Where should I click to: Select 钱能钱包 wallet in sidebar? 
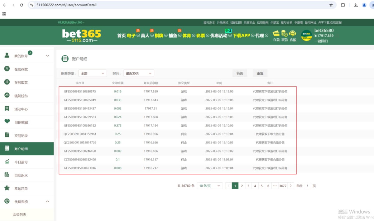click(21, 96)
